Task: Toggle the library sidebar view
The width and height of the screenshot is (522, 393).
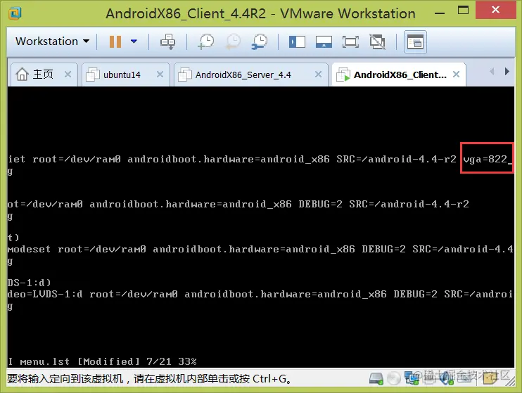Action: [x=297, y=42]
